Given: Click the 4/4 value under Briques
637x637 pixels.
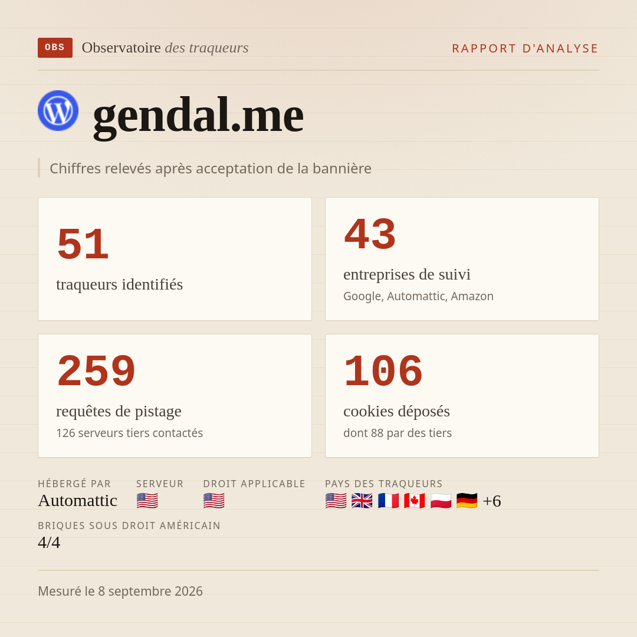Looking at the screenshot, I should [49, 543].
